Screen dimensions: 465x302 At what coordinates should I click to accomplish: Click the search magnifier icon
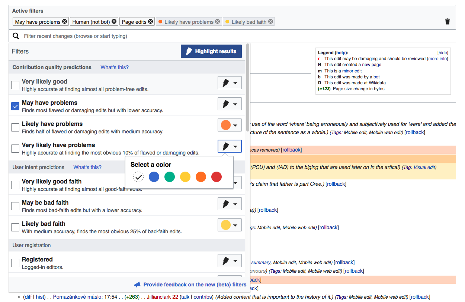click(16, 36)
